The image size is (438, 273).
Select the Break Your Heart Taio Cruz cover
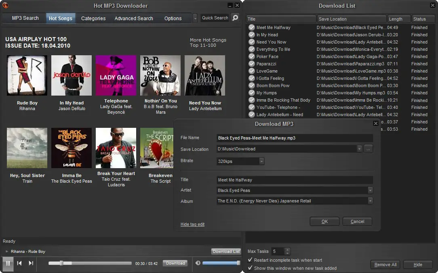116,148
